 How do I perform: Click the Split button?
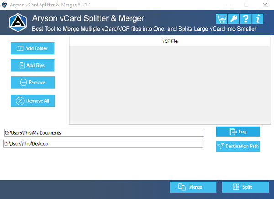[246, 187]
